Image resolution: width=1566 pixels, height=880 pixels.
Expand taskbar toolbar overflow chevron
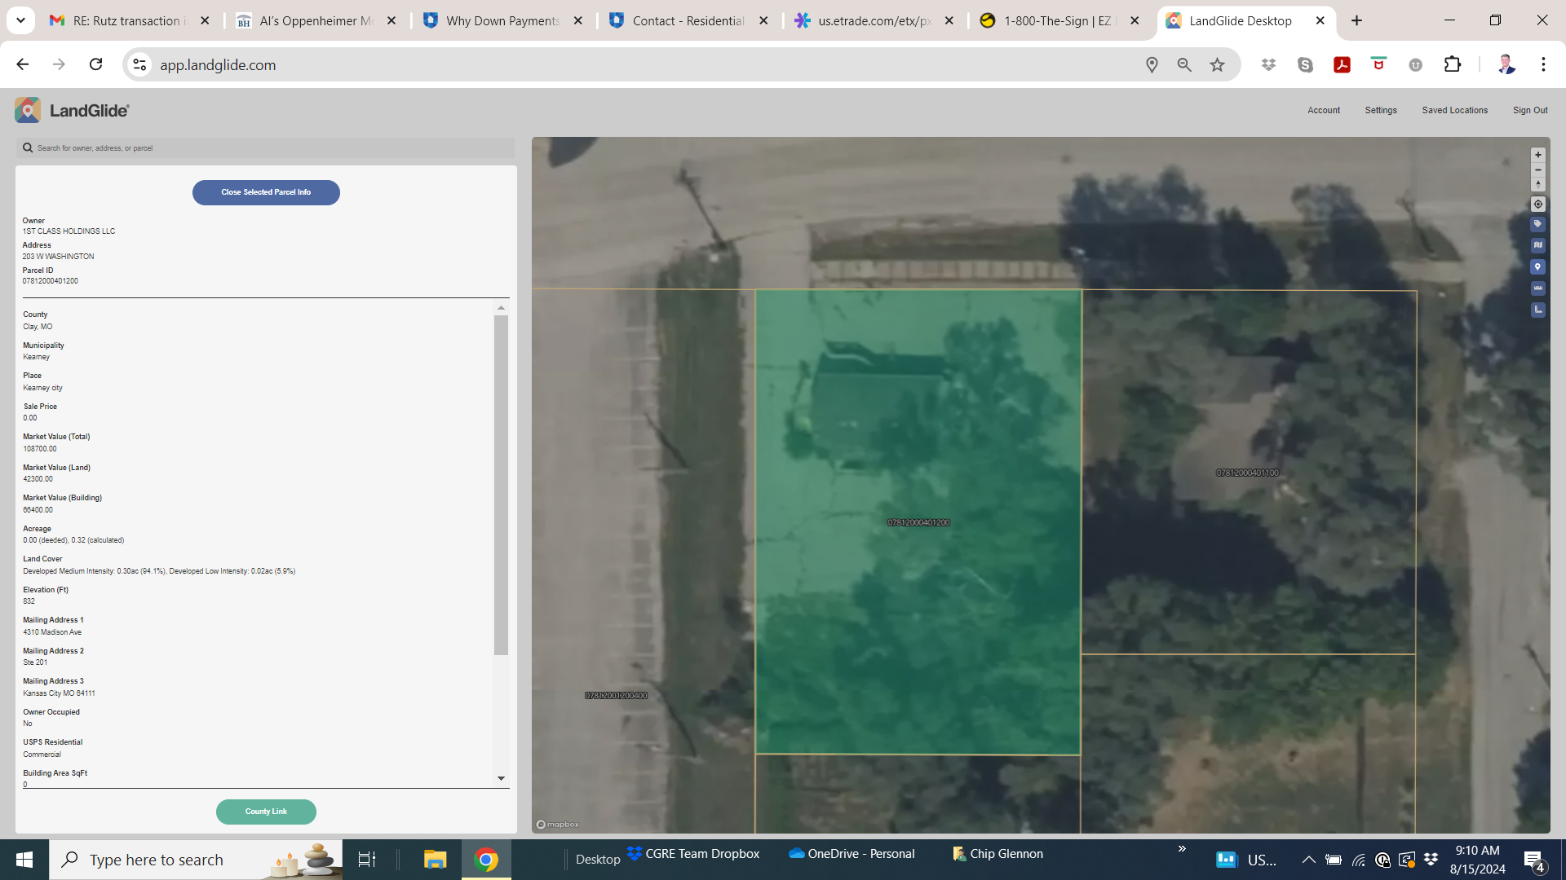(x=1182, y=849)
